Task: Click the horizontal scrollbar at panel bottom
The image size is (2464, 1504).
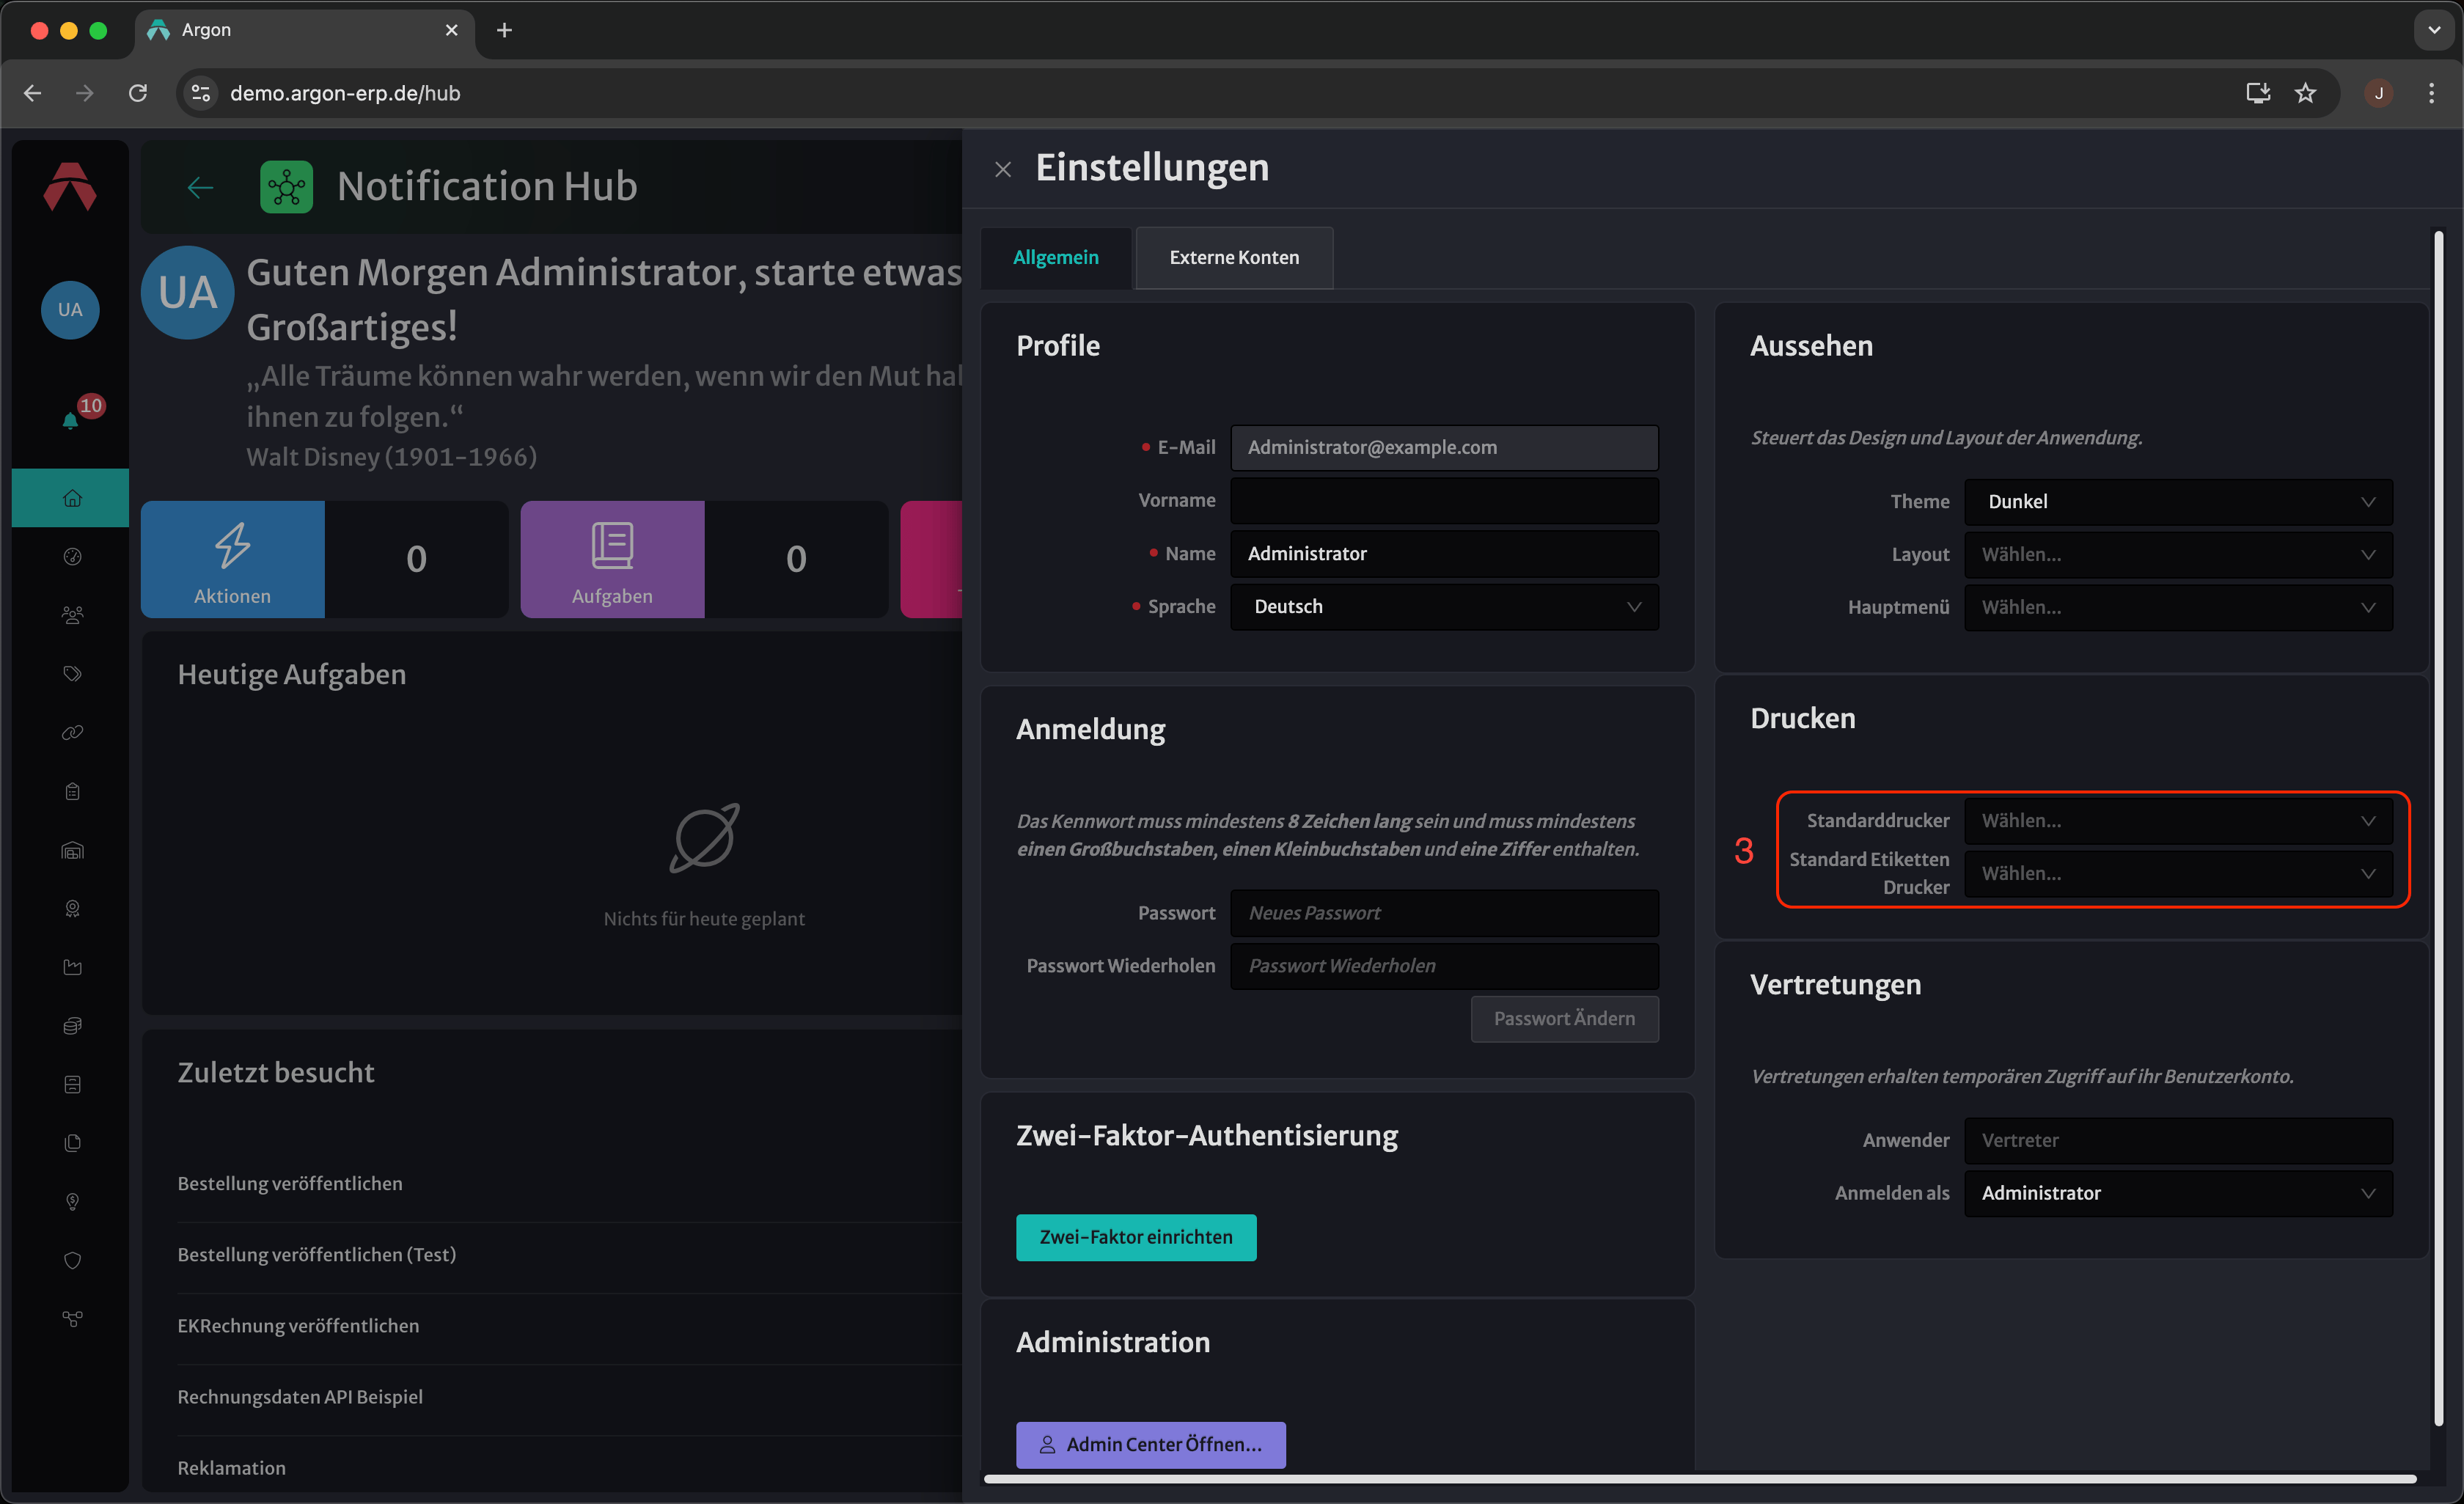Action: (1700, 1478)
